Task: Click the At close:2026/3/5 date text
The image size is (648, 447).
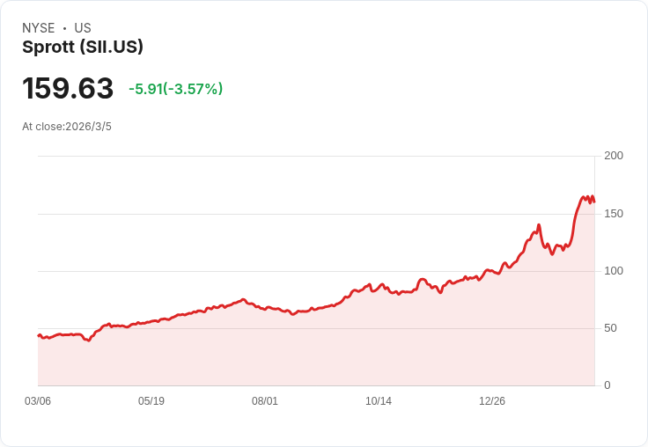Action: tap(67, 127)
